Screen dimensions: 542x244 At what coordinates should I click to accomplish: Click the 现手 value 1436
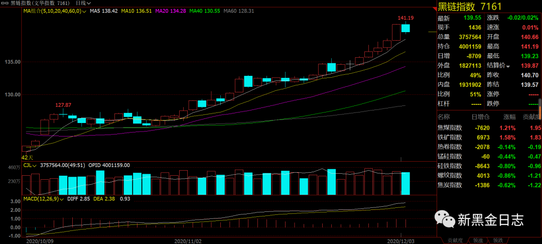pos(475,27)
